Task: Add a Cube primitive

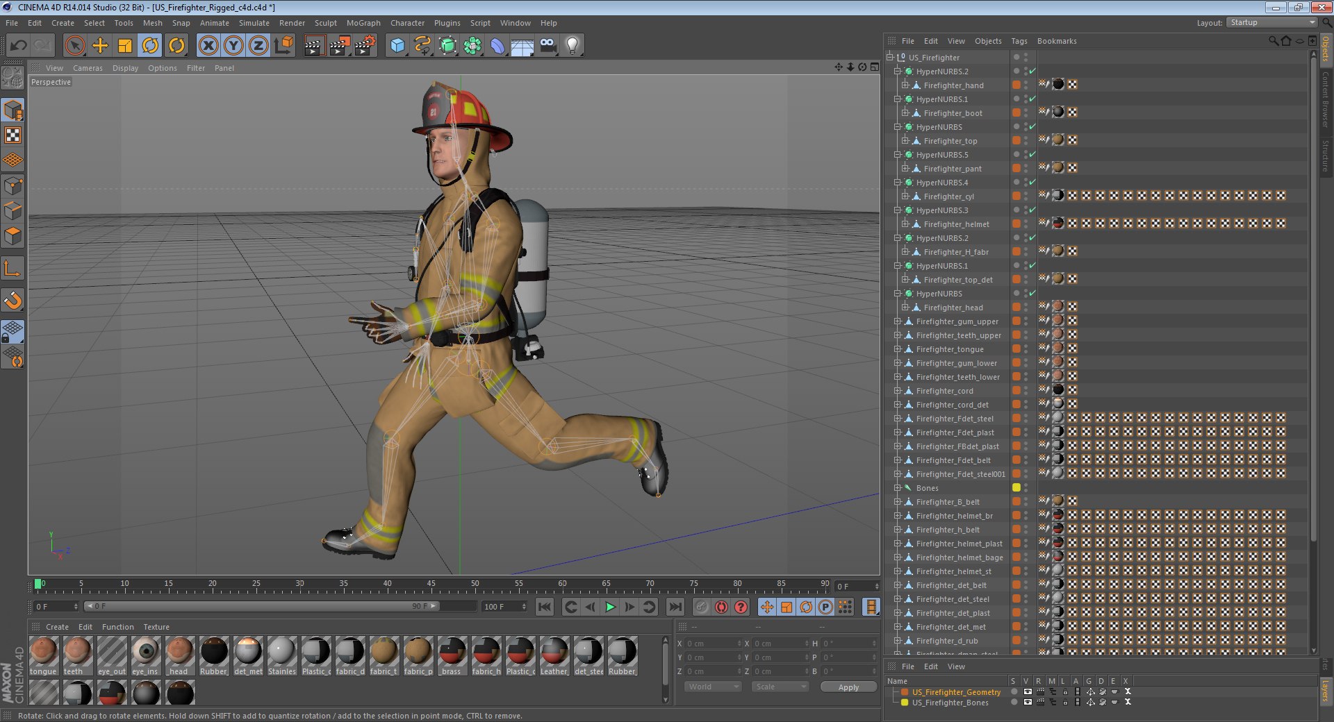Action: pyautogui.click(x=397, y=46)
